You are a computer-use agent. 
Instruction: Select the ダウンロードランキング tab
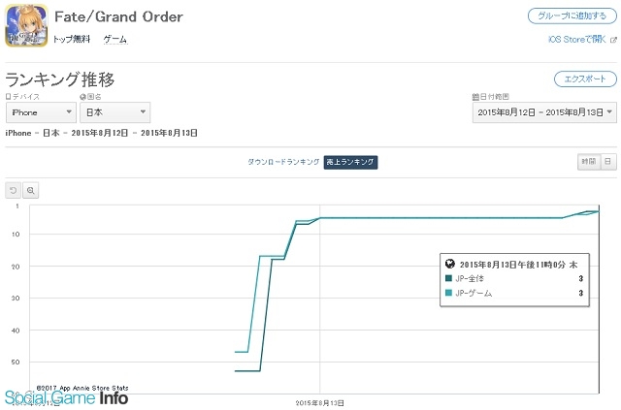coord(283,162)
